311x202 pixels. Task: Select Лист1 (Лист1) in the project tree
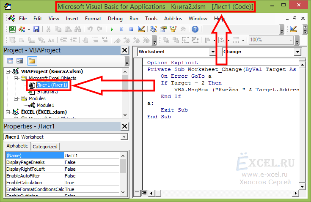(52, 85)
